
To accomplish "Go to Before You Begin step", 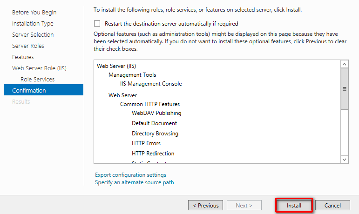I will [x=34, y=13].
